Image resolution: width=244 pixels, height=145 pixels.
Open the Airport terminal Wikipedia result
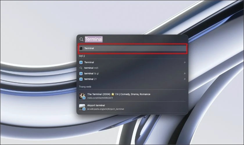(x=96, y=105)
